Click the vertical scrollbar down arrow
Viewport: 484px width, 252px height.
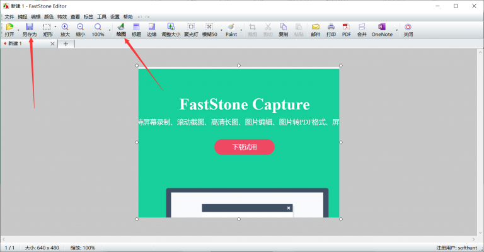click(480, 233)
